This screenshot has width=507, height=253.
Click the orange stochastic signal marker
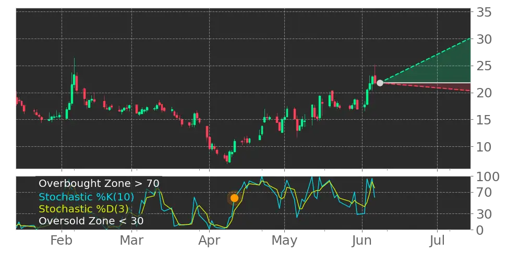[234, 198]
